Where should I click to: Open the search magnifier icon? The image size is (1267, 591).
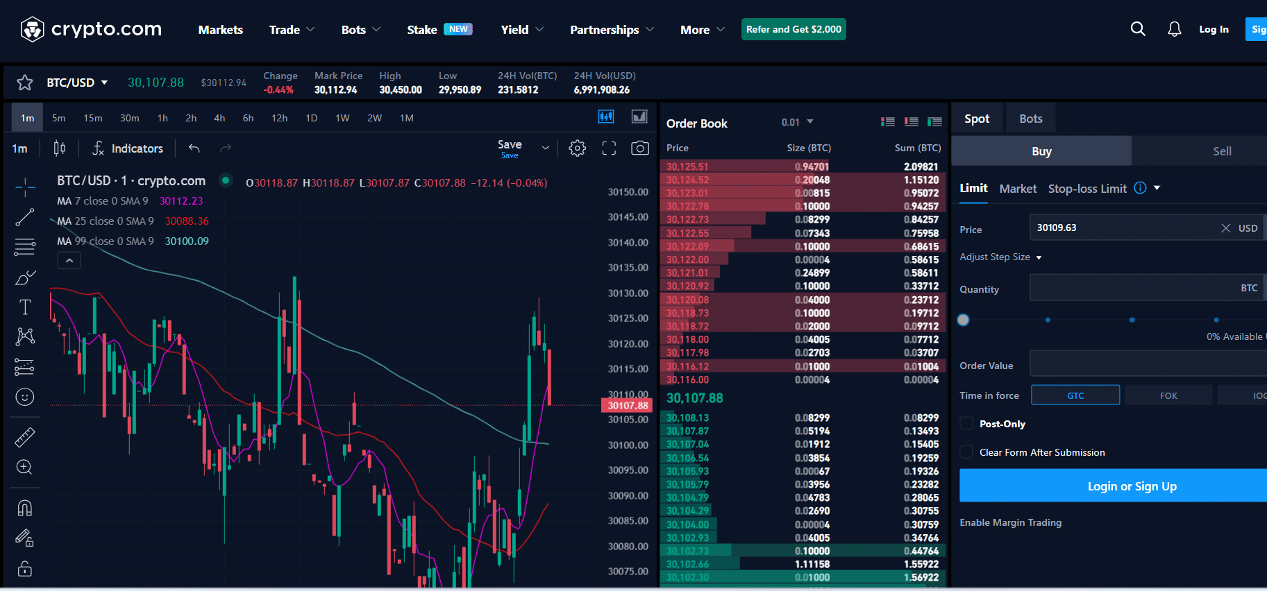pos(1138,29)
